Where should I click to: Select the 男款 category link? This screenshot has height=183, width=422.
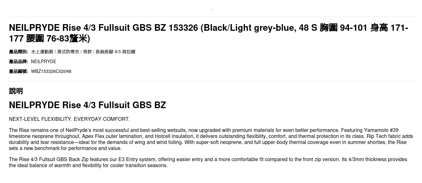[87, 52]
